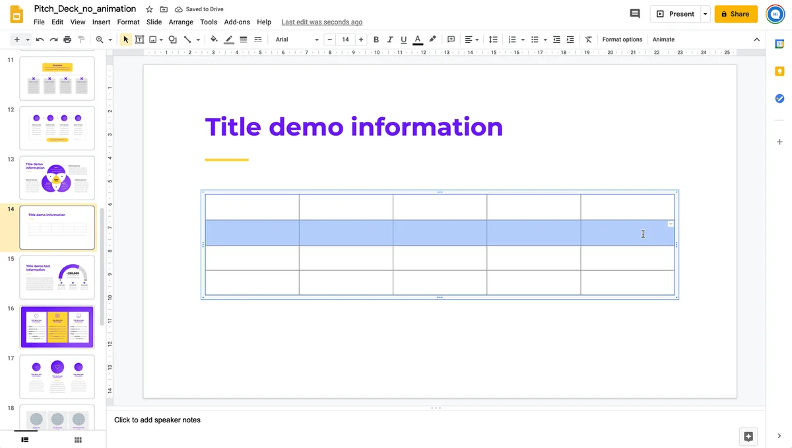This screenshot has width=792, height=448.
Task: Collapse the menus with the chevron
Action: [756, 40]
